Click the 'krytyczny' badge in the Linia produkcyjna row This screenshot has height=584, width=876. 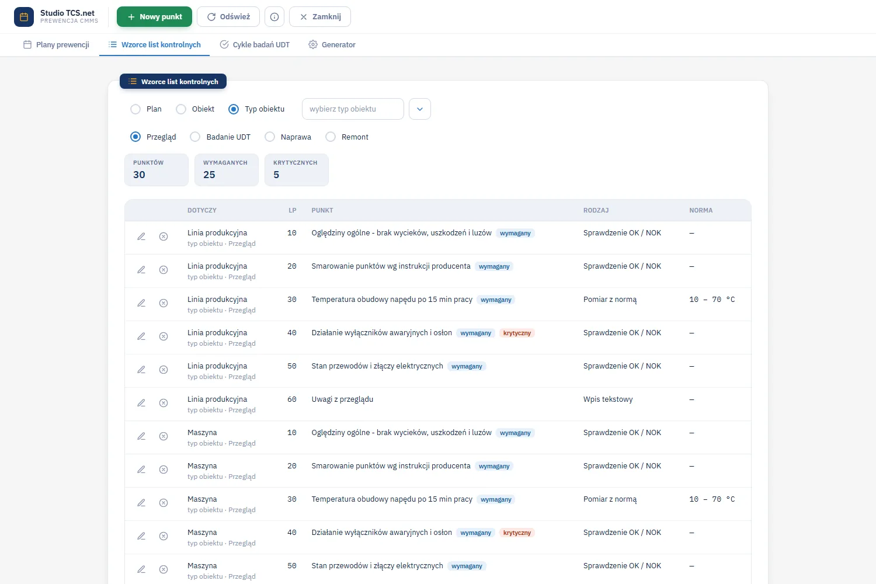pos(517,333)
